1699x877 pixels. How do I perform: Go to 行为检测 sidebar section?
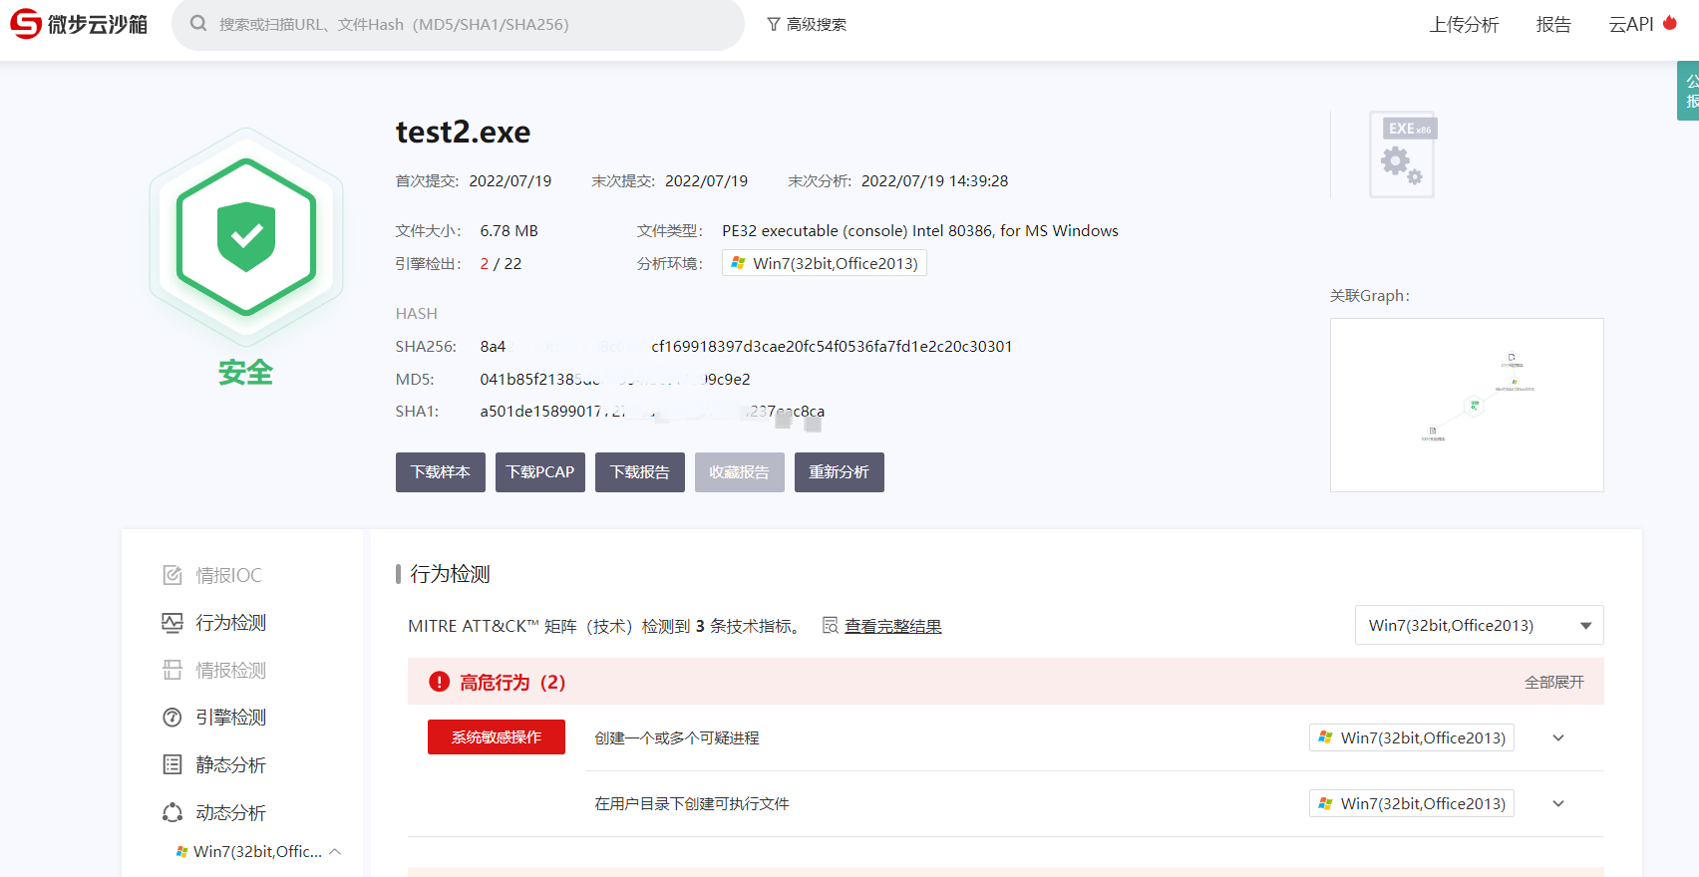point(230,623)
